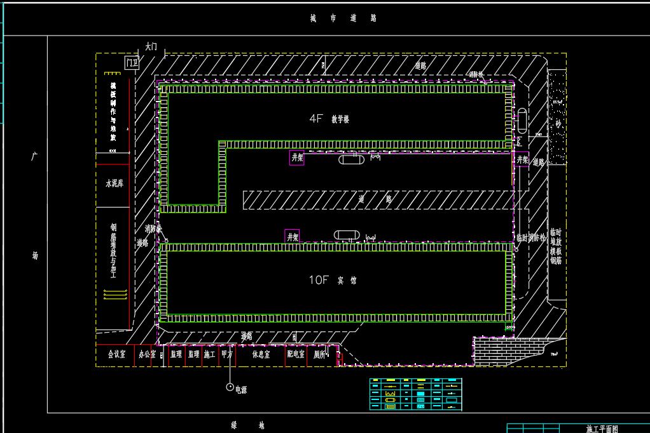Click the vertical capsule symbol near the sand pile
Viewport: 650px width, 433px height.
pos(522,121)
